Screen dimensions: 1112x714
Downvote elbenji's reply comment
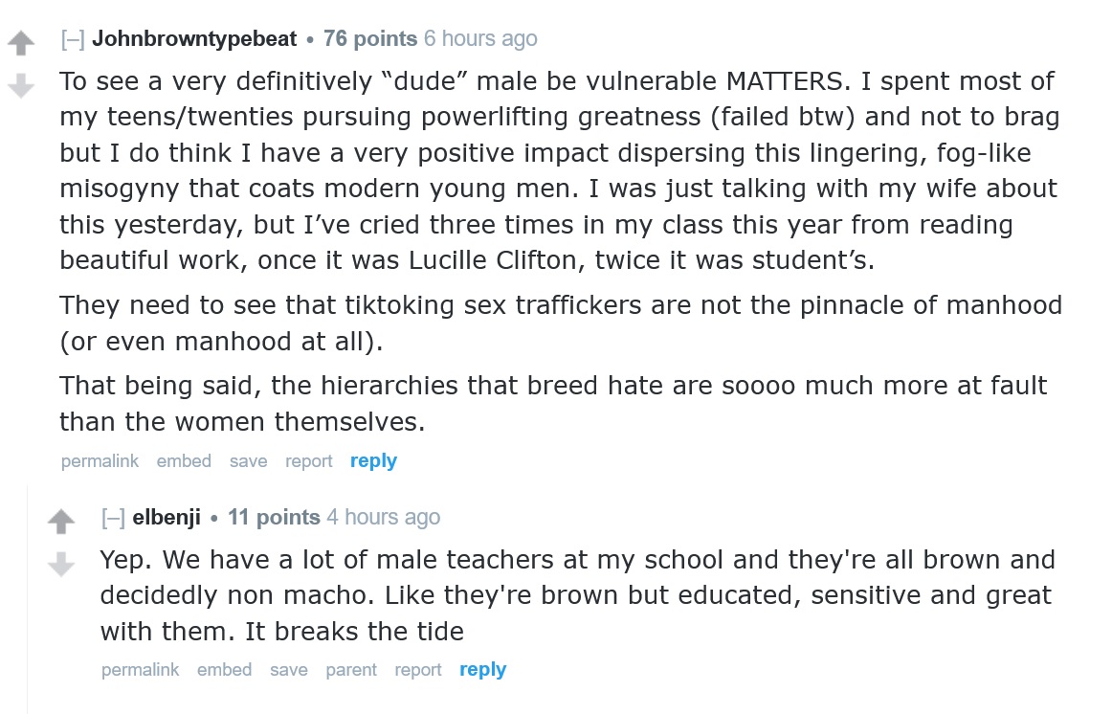(x=60, y=565)
